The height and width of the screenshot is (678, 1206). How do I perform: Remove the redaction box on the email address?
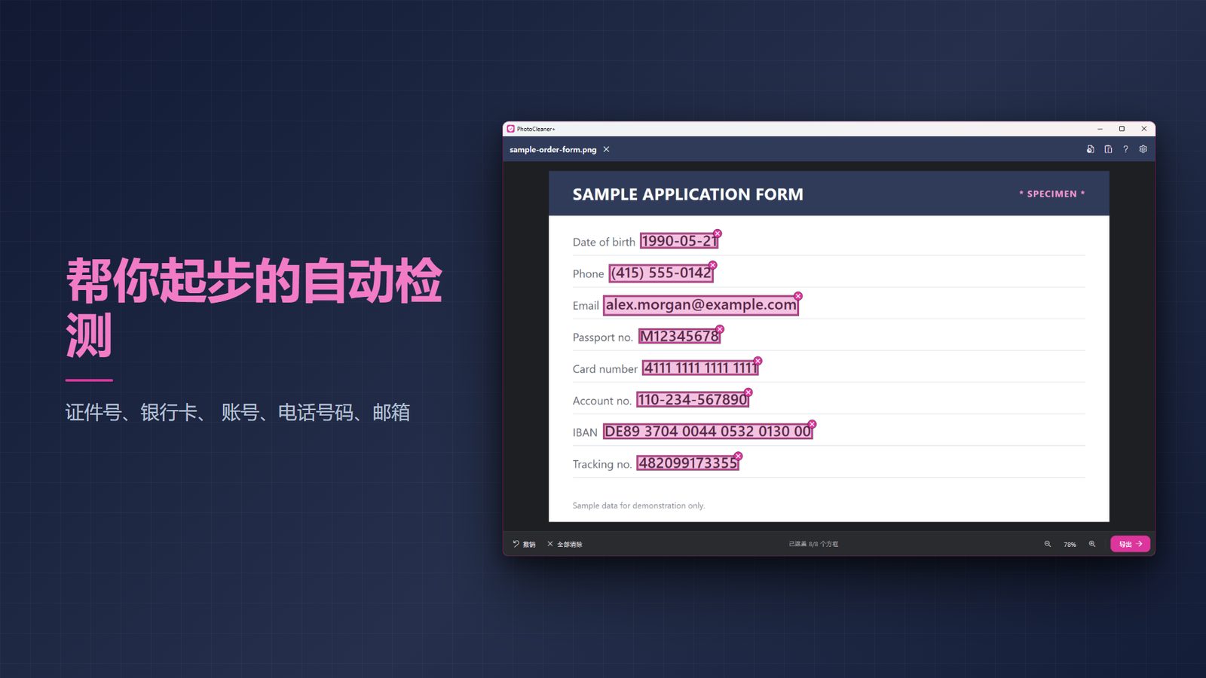pos(798,296)
